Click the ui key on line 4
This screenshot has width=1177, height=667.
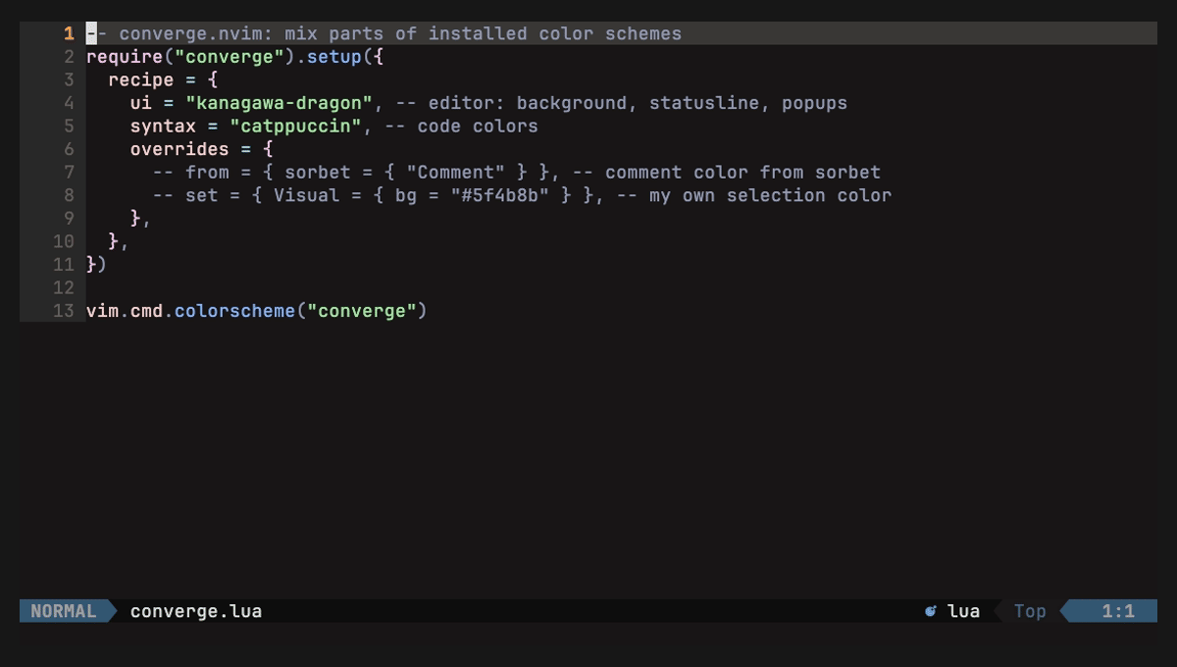click(141, 103)
